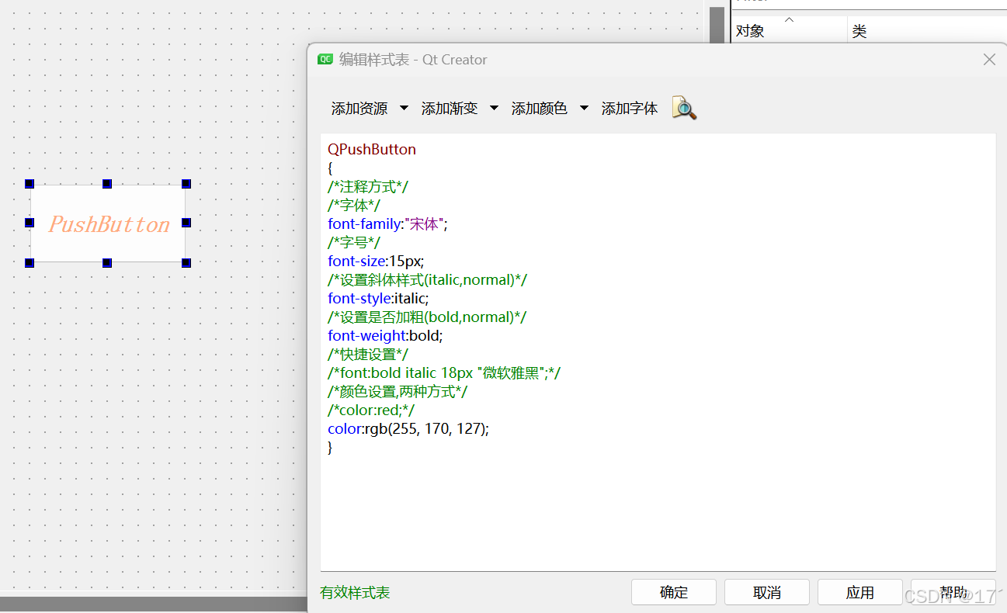Click the magnifier preview icon in stylesheet toolbar
1007x613 pixels.
pos(684,108)
